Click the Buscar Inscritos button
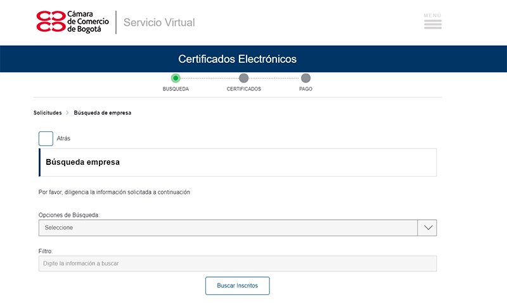The width and height of the screenshot is (507, 303). (x=237, y=285)
